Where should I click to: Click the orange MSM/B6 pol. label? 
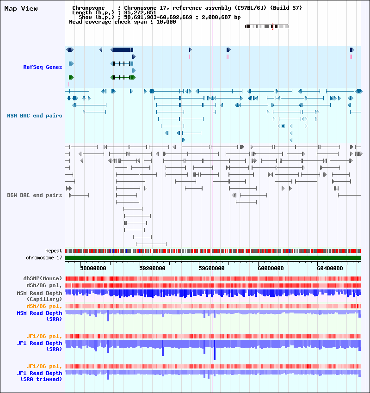click(44, 306)
